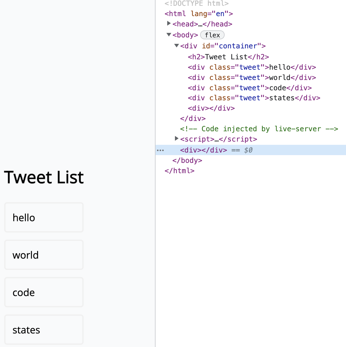Viewport: 346px width, 347px height.
Task: Select the tweet div containing code
Action: [x=249, y=88]
